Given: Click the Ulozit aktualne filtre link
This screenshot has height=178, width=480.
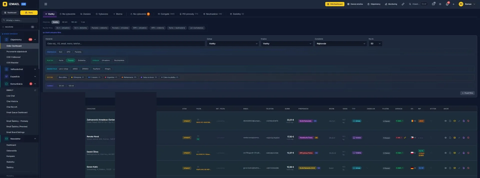Looking at the screenshot, I should (x=53, y=33).
